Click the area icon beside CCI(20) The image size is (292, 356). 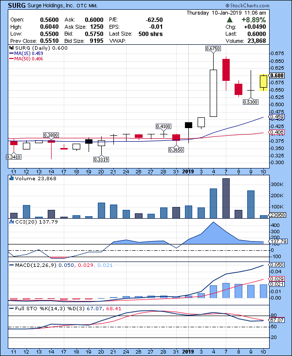coord(11,222)
